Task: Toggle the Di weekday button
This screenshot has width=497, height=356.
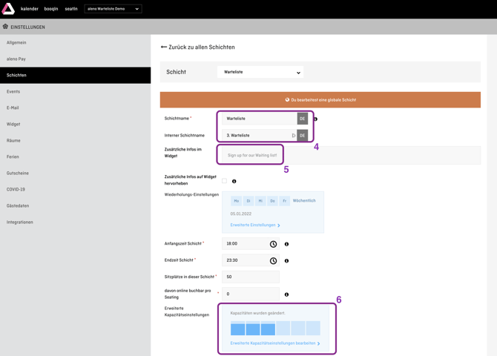Action: [x=249, y=201]
